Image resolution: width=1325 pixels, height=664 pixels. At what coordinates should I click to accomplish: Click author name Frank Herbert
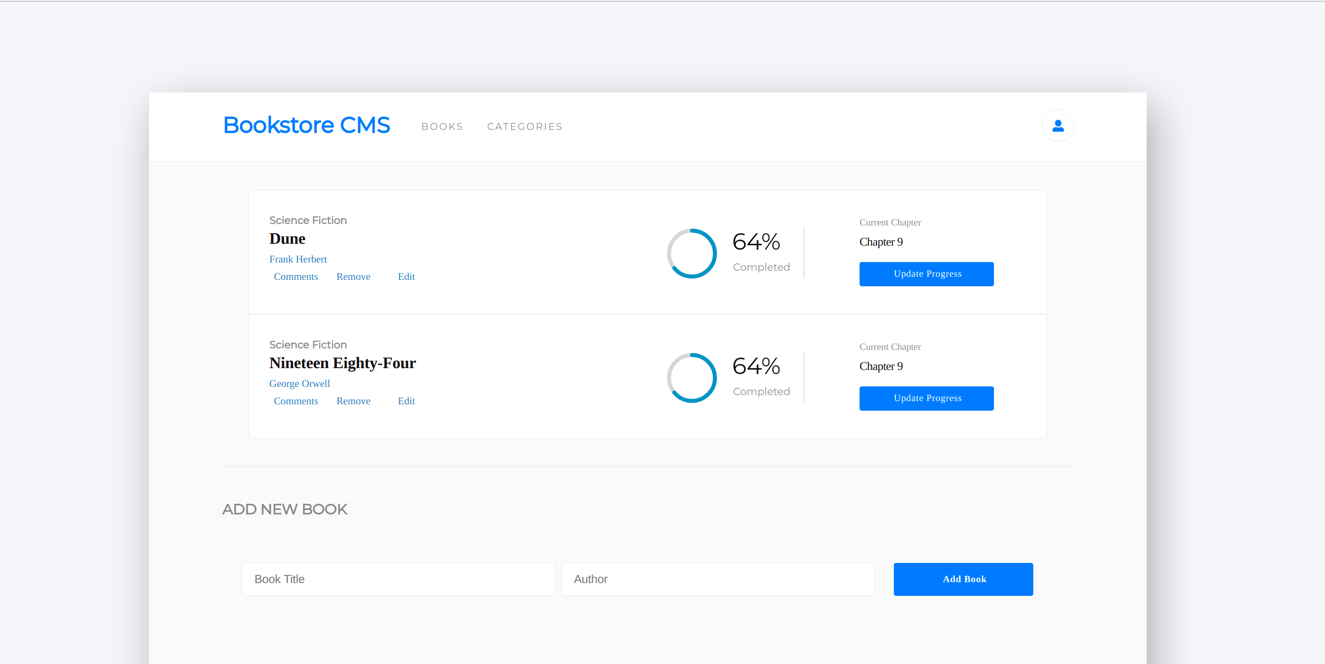[x=298, y=259]
